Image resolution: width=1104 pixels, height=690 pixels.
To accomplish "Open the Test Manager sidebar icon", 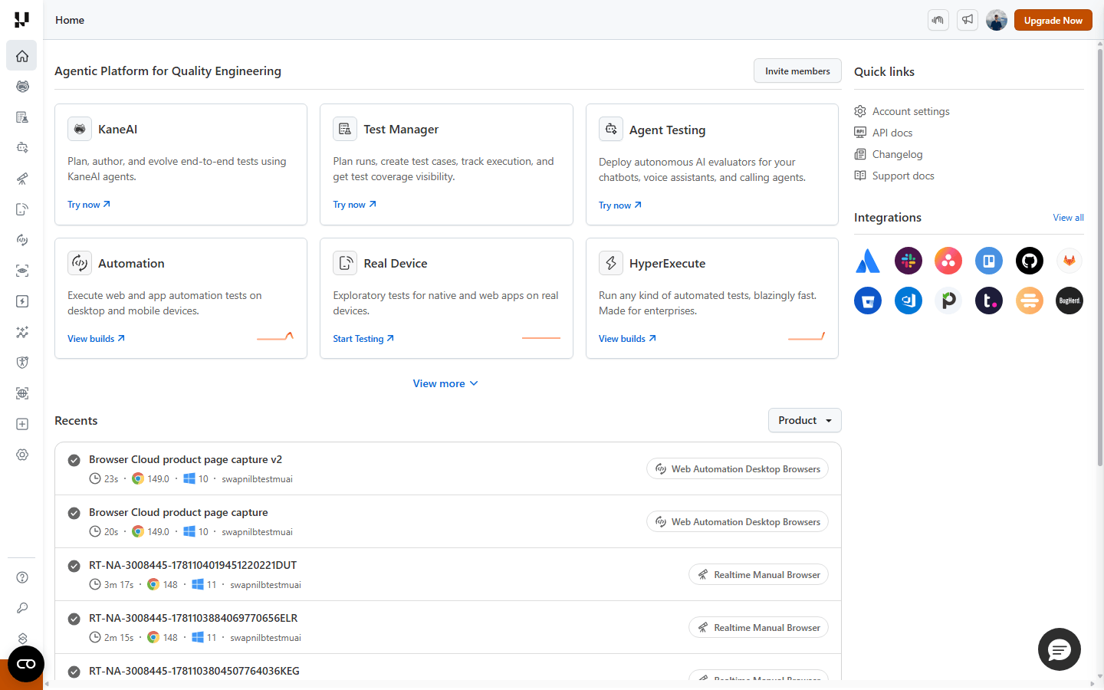I will tap(22, 117).
